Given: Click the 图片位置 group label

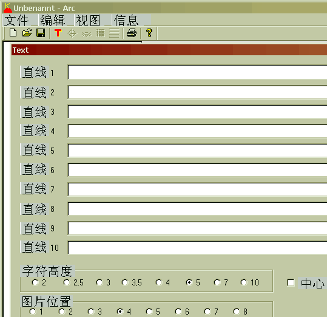Looking at the screenshot, I should (x=46, y=302).
